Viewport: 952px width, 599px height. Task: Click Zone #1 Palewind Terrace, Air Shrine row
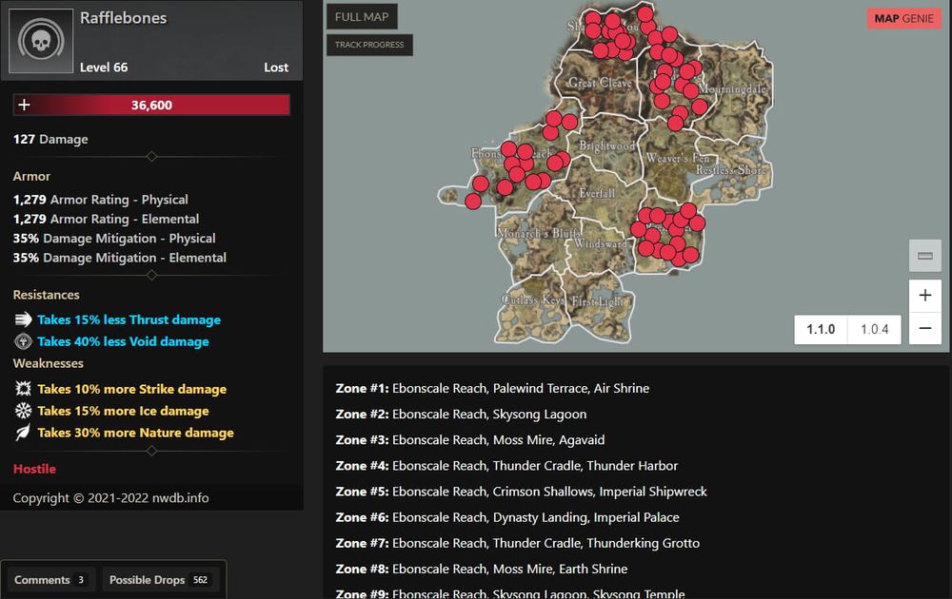coord(492,388)
